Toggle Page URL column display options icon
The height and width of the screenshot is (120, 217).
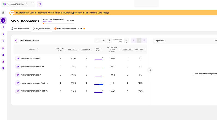38,49
